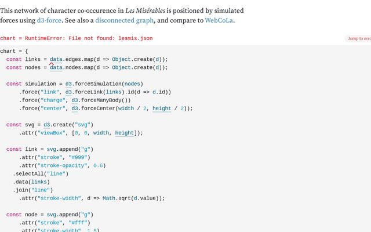The width and height of the screenshot is (371, 232).
Task: Click the underlined data in links line
Action: click(56, 59)
